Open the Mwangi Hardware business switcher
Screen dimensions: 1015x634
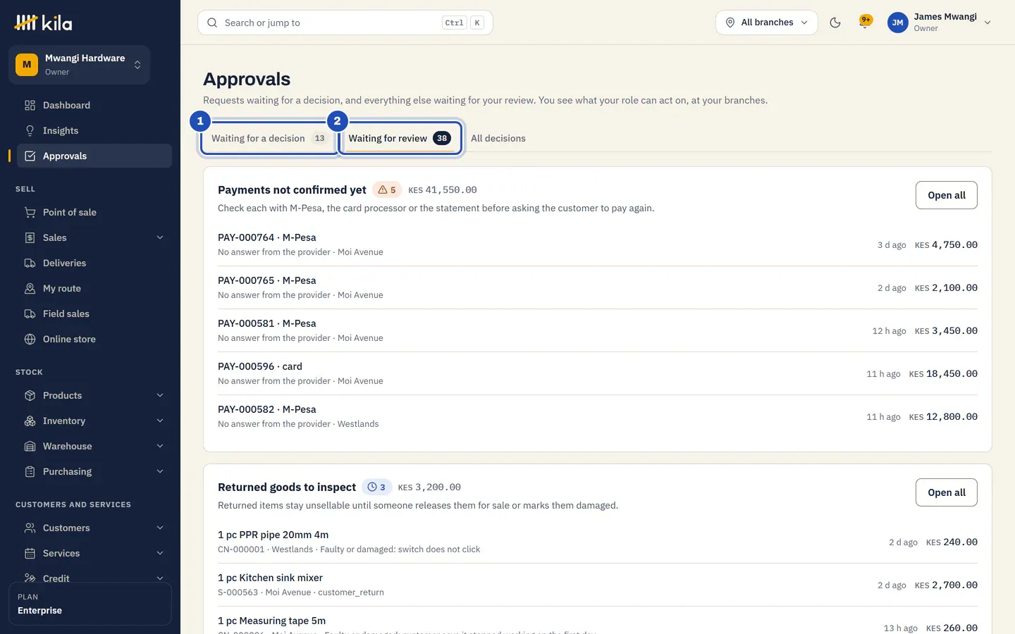(79, 65)
